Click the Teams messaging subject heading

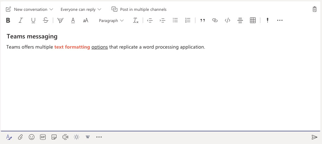click(32, 37)
